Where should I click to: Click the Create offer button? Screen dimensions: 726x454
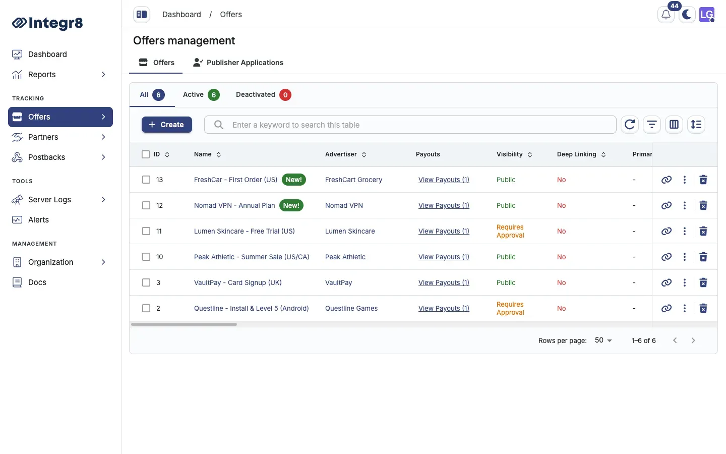[167, 125]
